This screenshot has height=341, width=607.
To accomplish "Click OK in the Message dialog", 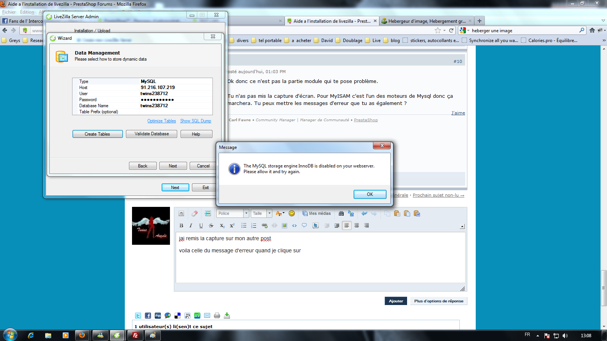I will click(x=370, y=194).
